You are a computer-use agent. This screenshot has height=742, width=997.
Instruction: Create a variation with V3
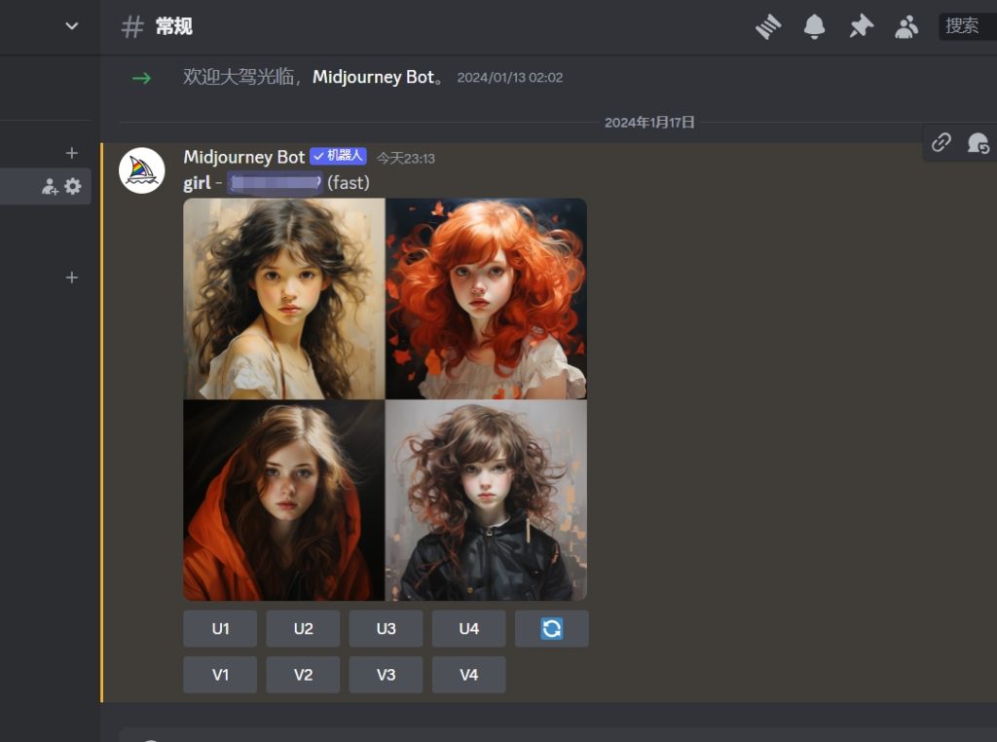386,674
